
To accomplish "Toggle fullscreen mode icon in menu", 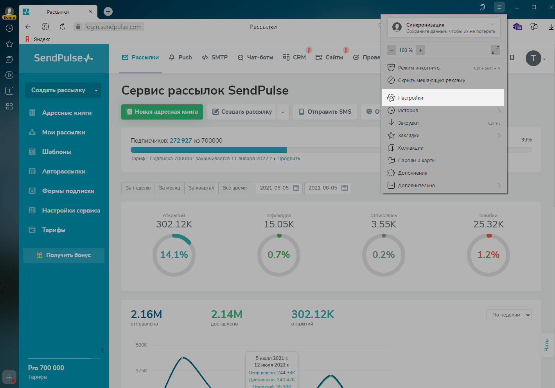I will [x=495, y=50].
